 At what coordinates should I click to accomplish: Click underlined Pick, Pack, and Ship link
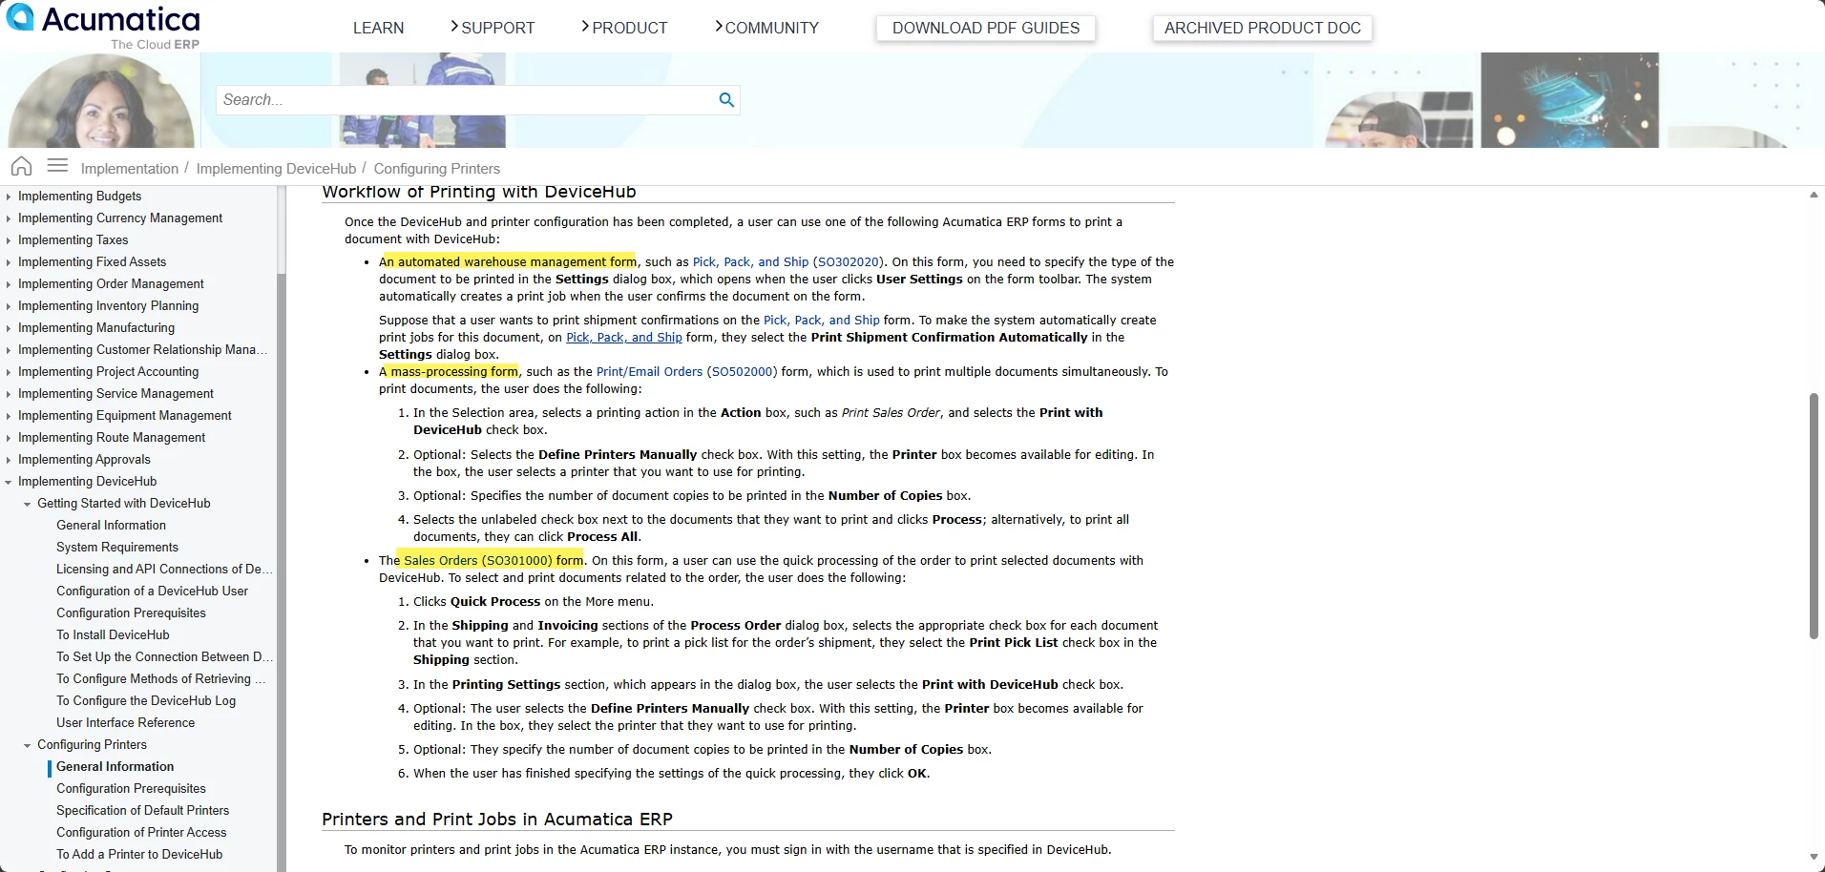click(624, 338)
